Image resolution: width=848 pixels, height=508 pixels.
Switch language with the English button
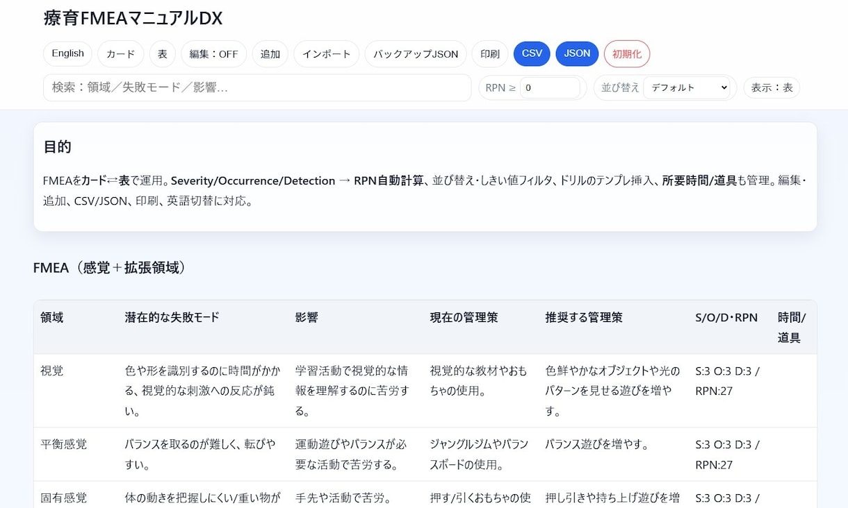pos(68,53)
